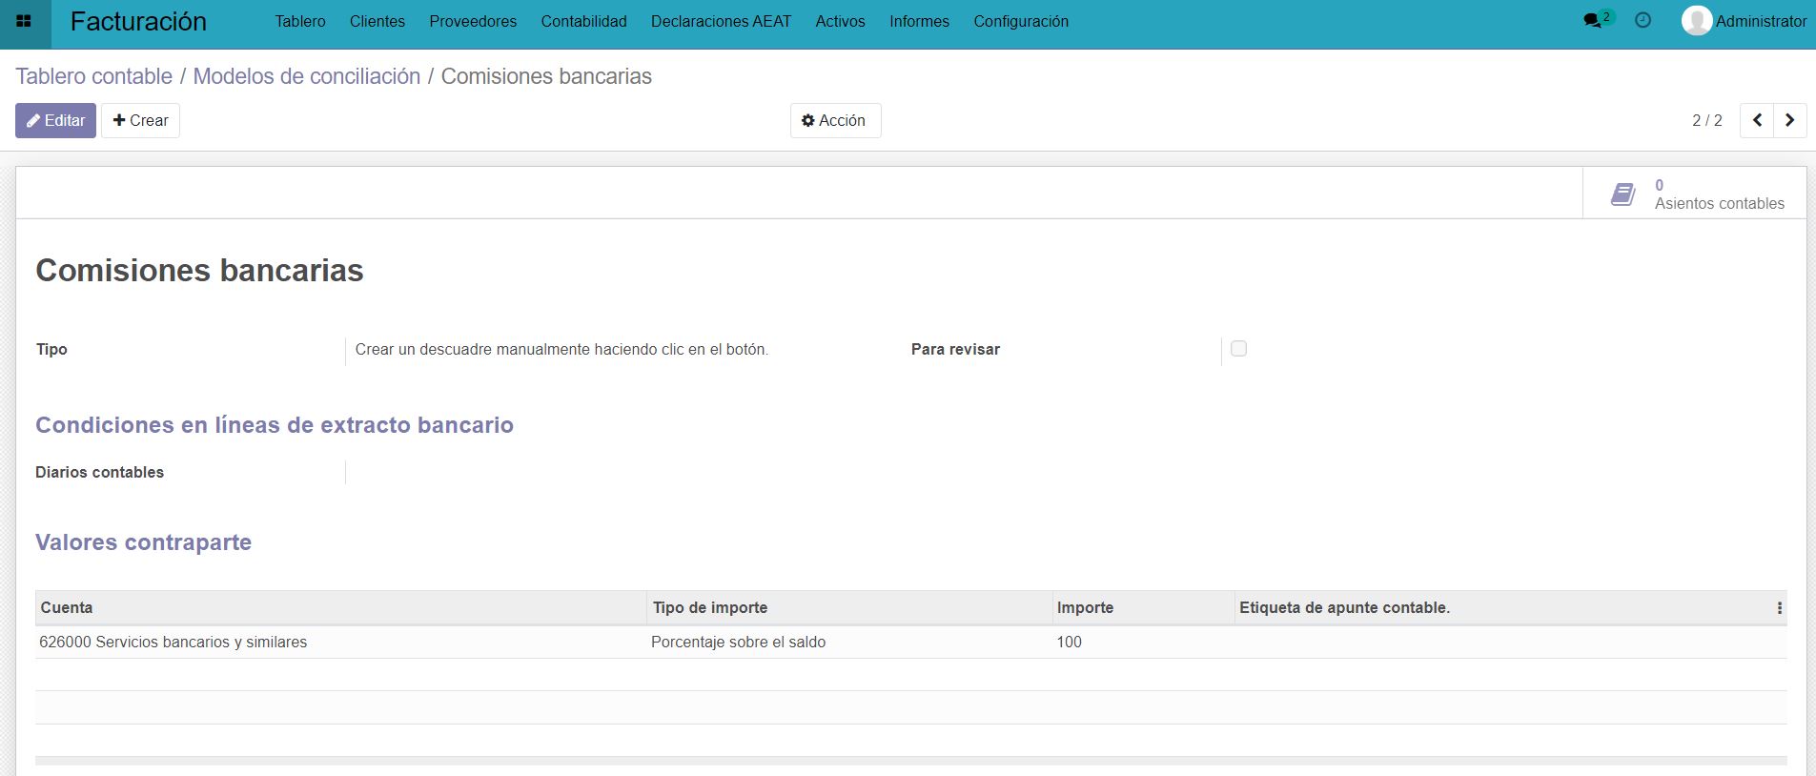
Task: Go to next record arrow
Action: 1789,120
